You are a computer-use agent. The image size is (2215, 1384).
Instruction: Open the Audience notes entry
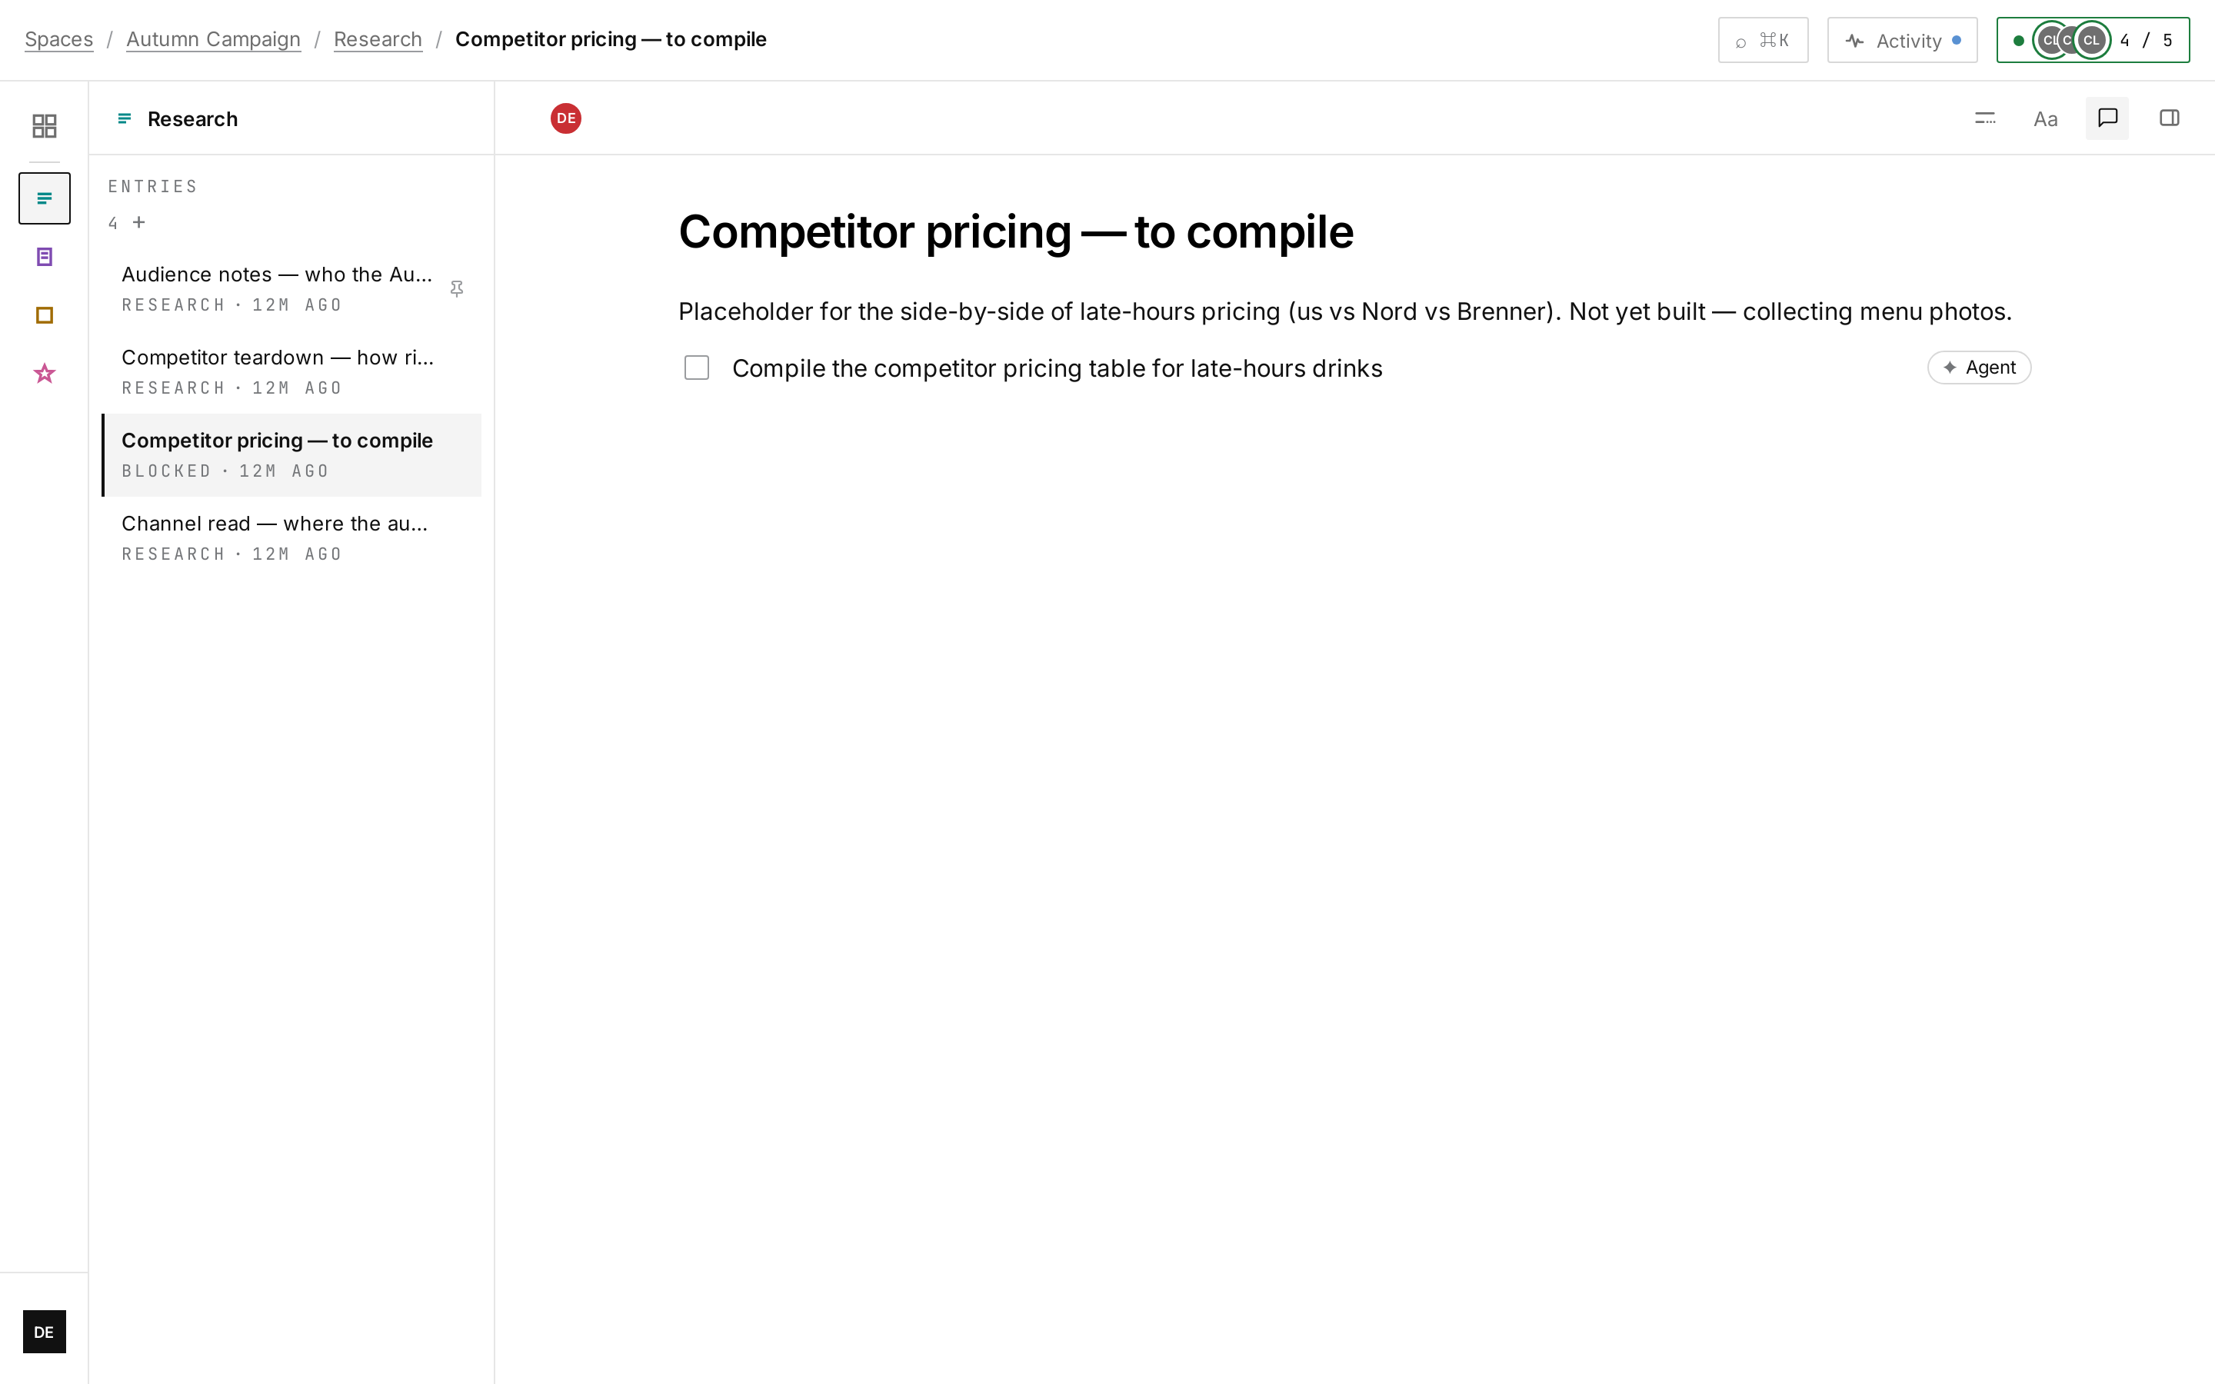click(x=291, y=289)
